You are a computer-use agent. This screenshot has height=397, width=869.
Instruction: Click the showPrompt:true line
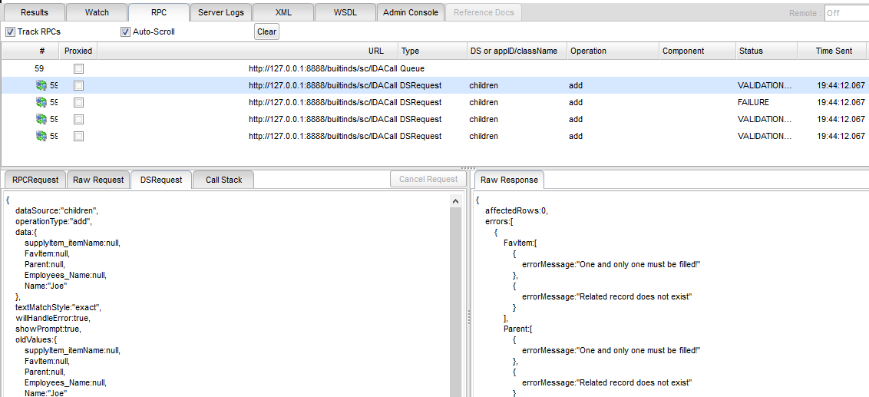tap(48, 328)
